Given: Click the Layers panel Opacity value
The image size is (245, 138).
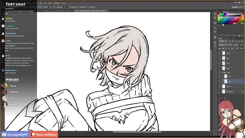Looking at the screenshot, I should tap(241, 45).
